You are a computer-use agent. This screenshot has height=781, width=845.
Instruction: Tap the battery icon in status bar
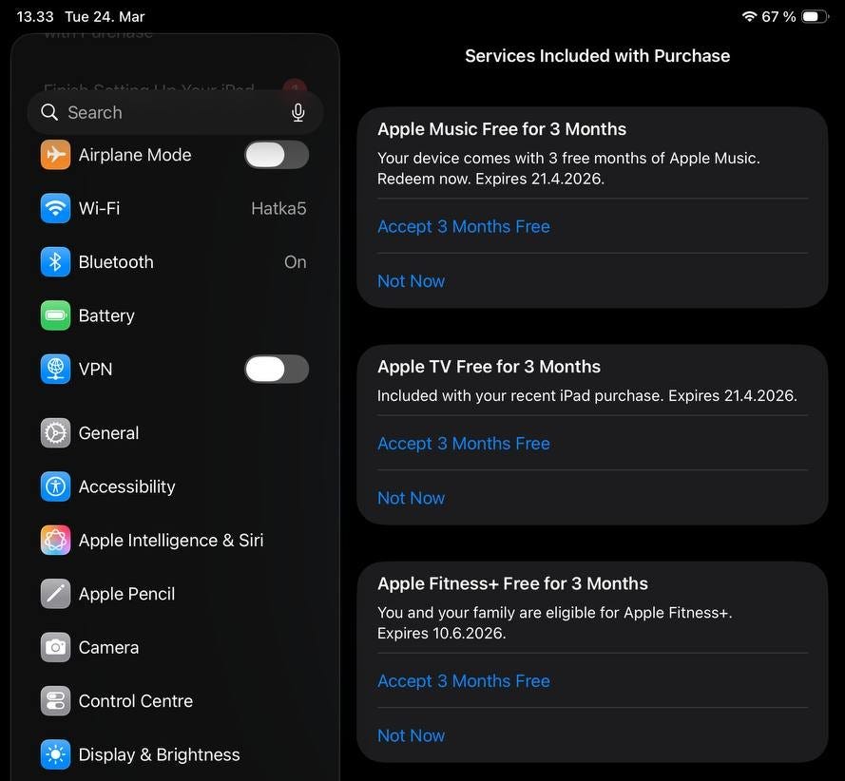[815, 16]
